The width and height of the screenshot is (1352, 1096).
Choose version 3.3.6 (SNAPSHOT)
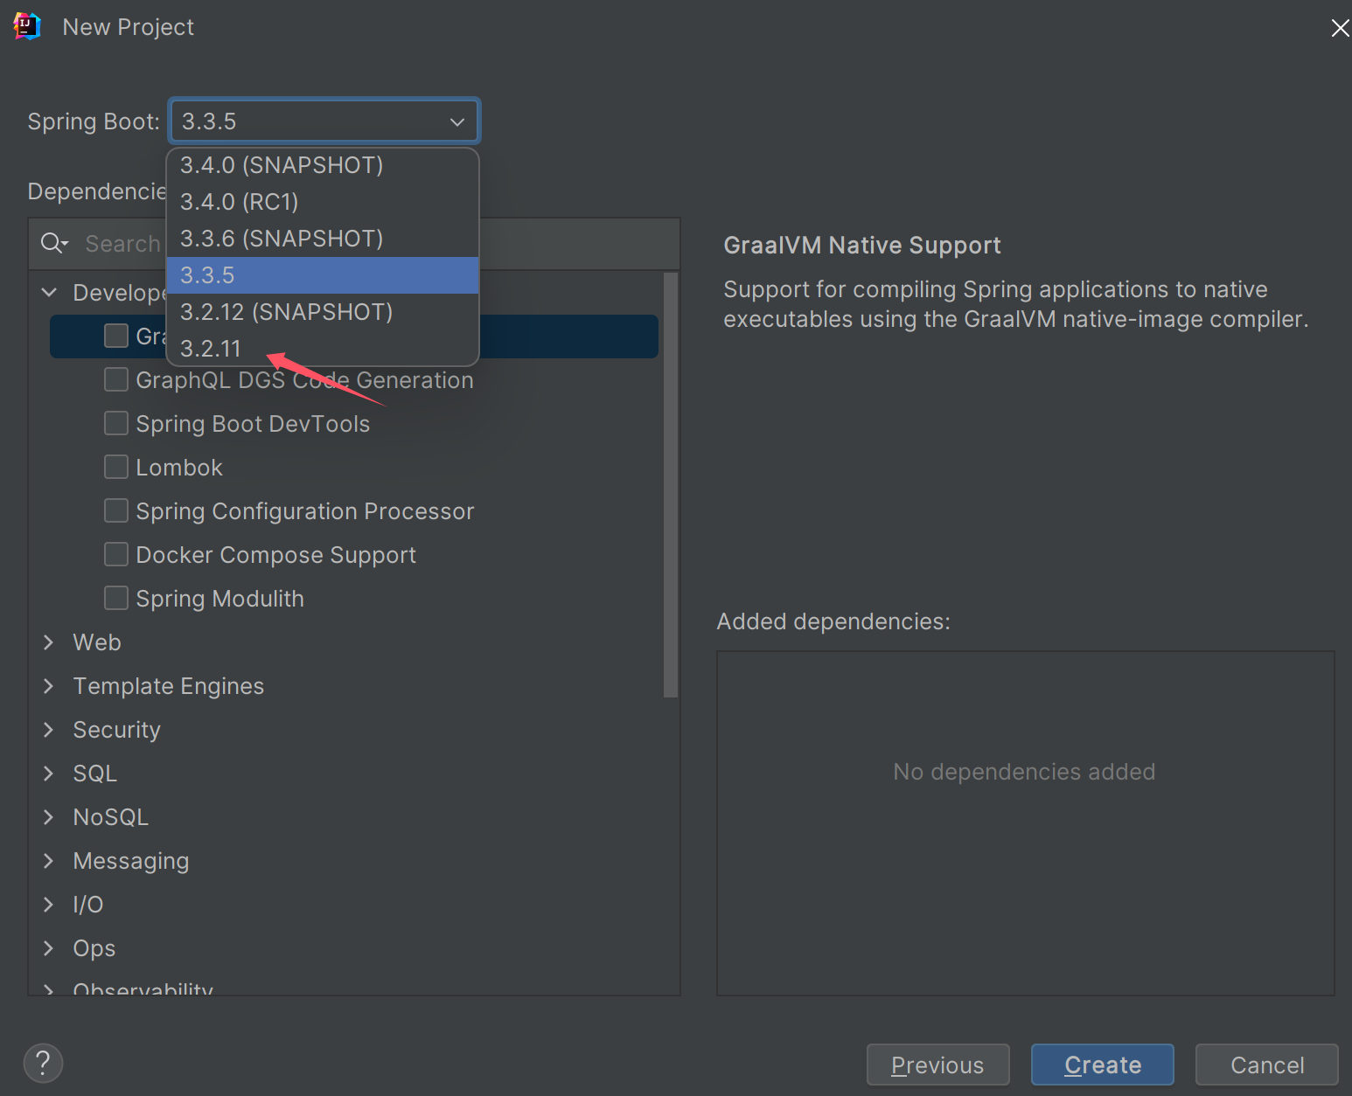323,239
